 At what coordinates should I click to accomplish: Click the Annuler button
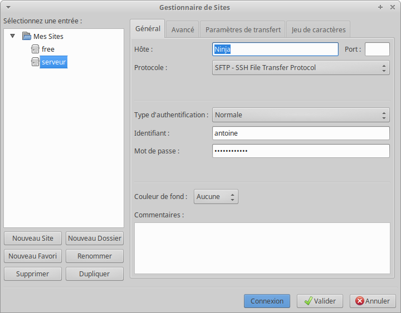coord(373,301)
